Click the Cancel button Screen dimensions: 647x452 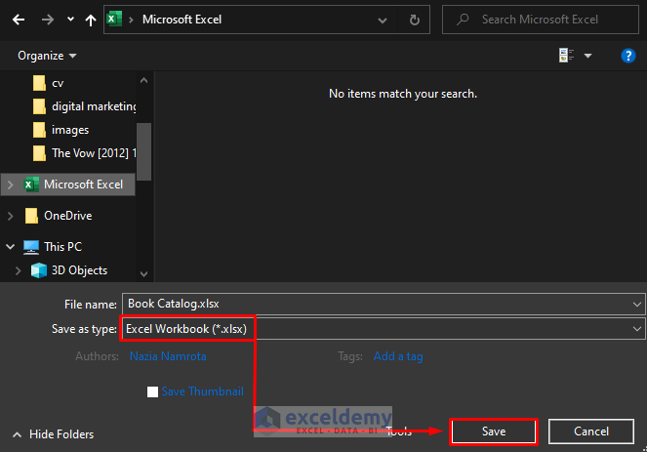590,431
